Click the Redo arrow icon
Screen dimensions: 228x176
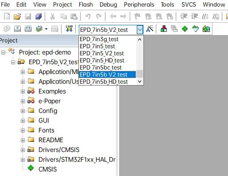point(99,16)
